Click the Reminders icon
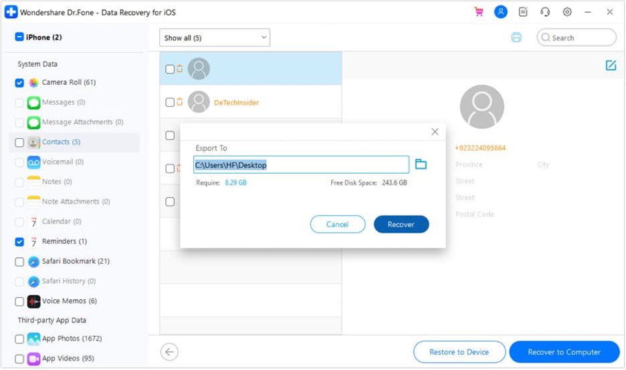The width and height of the screenshot is (626, 370). (33, 242)
